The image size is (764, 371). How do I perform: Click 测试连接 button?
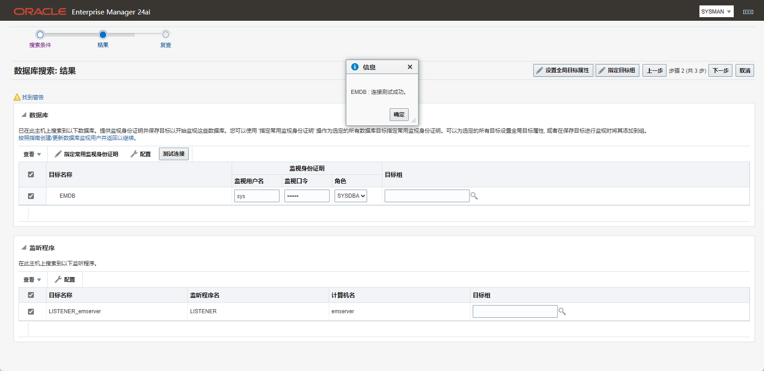point(174,154)
